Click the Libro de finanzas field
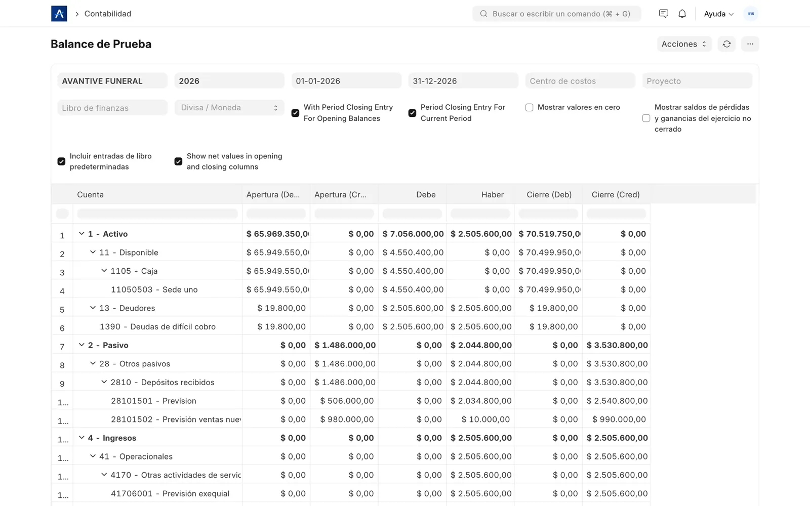This screenshot has height=506, width=810. (x=112, y=107)
